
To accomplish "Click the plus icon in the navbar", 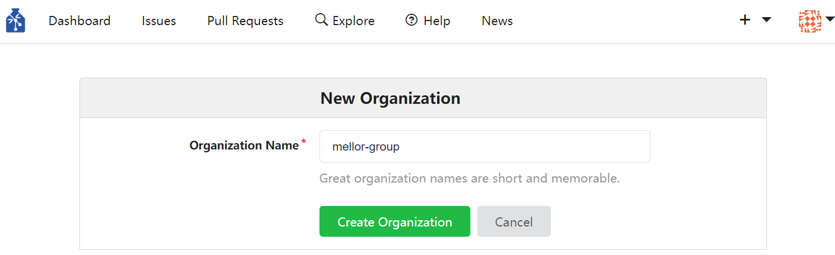I will [745, 20].
